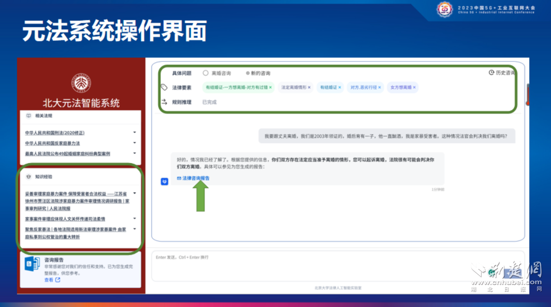Remove tag 有结婚证-一方想离婚-对方有过错
This screenshot has width=551, height=307.
(x=270, y=87)
